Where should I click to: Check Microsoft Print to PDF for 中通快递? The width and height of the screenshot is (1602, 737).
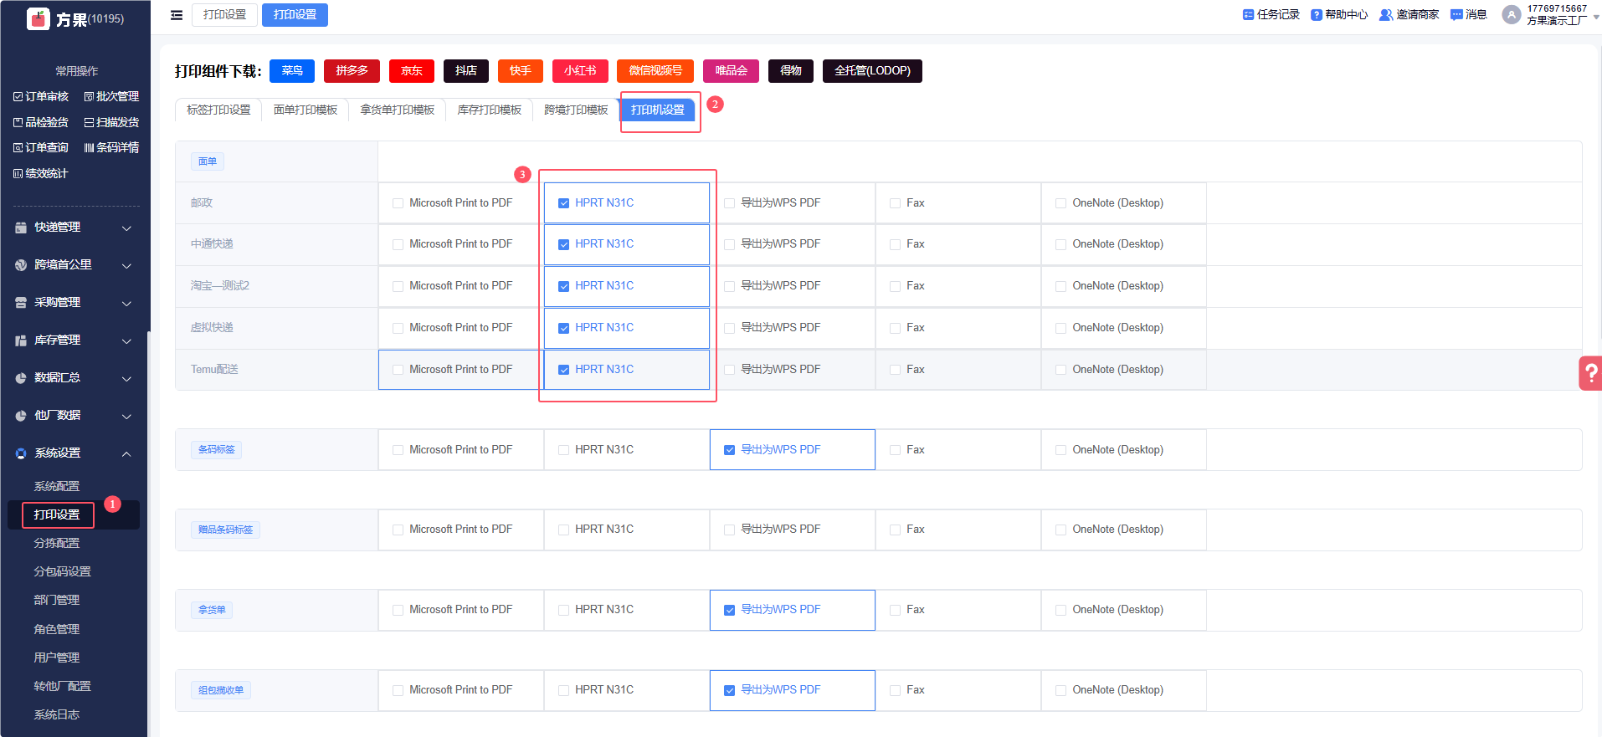[x=398, y=244]
